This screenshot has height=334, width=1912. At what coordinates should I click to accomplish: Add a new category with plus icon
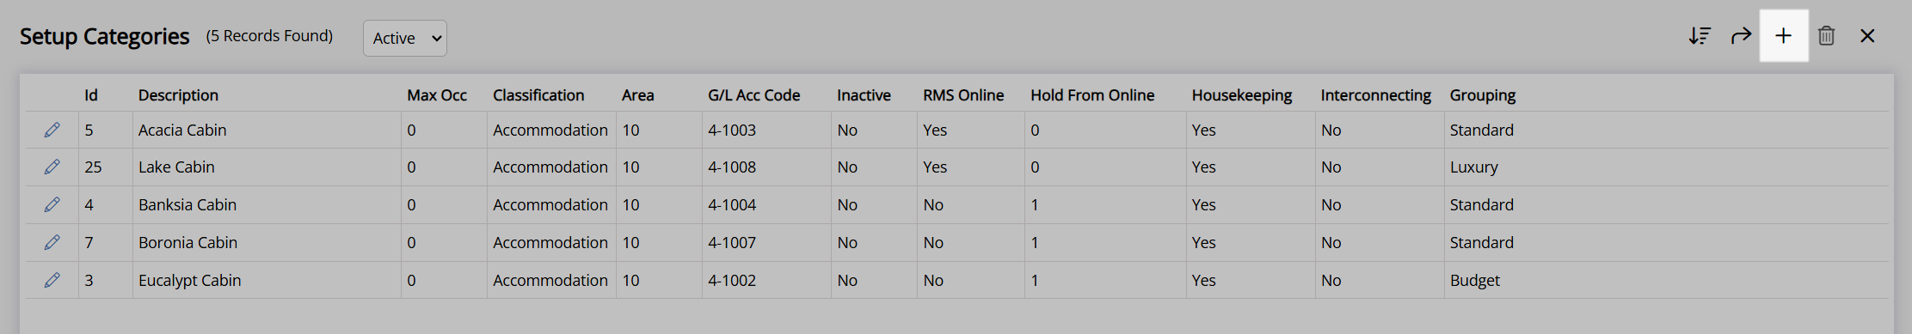click(x=1784, y=36)
